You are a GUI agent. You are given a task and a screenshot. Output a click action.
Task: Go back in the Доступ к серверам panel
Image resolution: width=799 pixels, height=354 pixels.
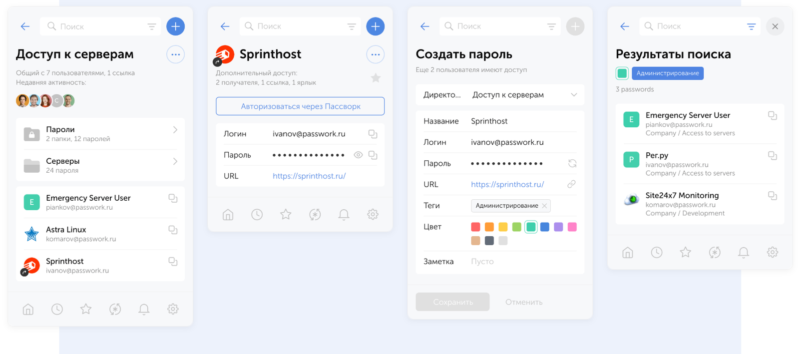[x=25, y=26]
